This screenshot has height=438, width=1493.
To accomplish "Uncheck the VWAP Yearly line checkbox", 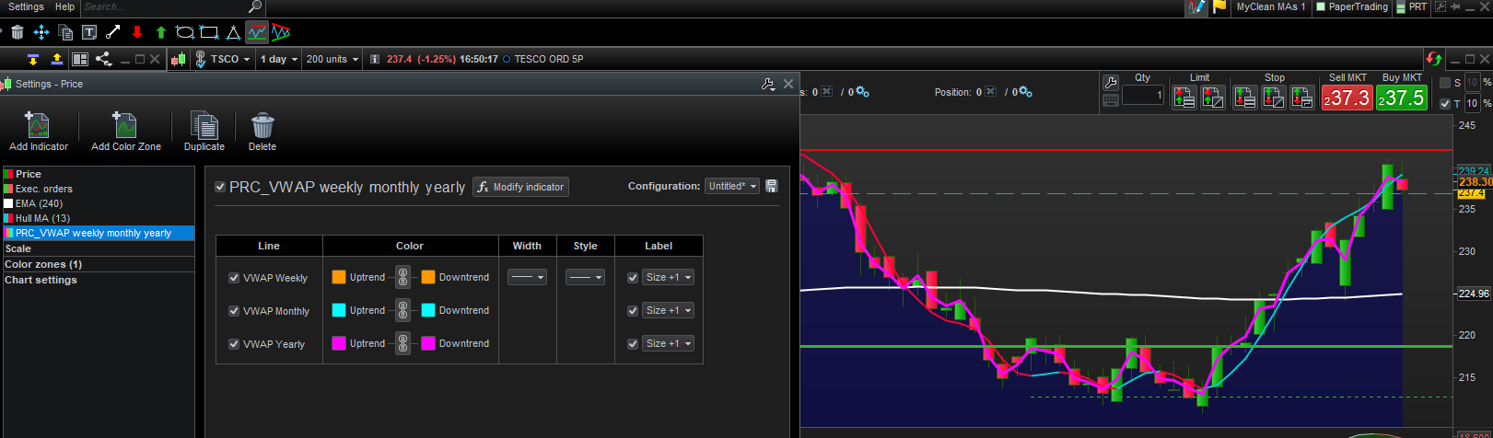I will point(234,343).
